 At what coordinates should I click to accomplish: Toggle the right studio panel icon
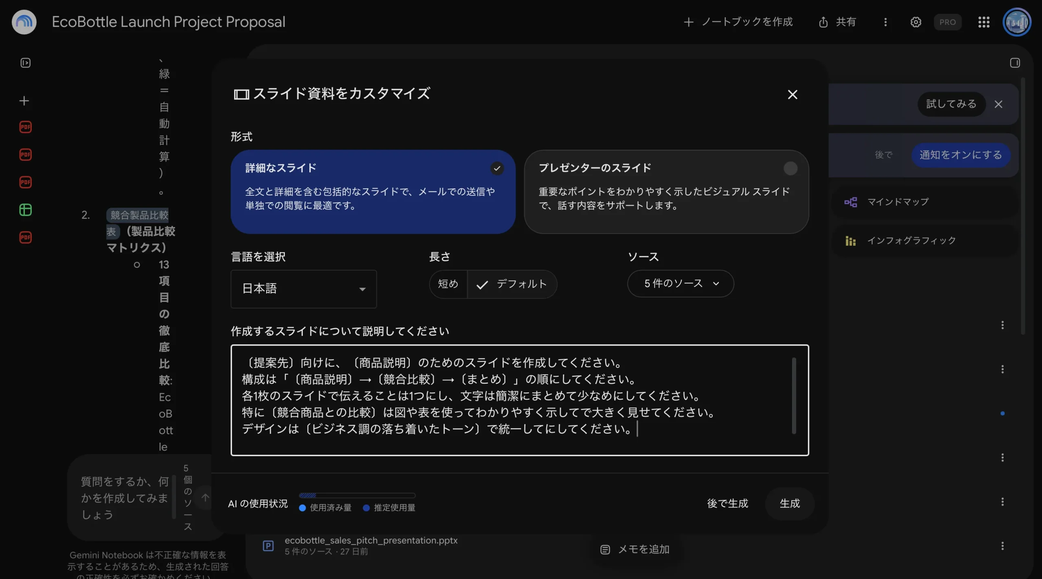pos(1015,63)
